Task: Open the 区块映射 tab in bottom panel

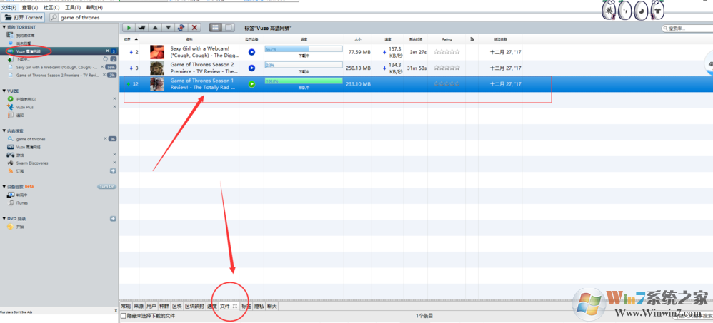Action: (x=194, y=306)
